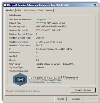This screenshot has width=100, height=103.
Task: Click the Cancelar button
Action: click(x=76, y=99)
